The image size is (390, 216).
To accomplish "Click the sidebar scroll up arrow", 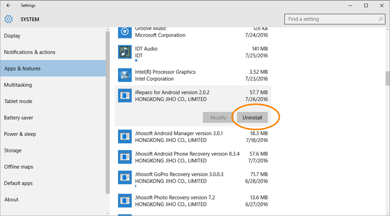I will click(x=108, y=30).
